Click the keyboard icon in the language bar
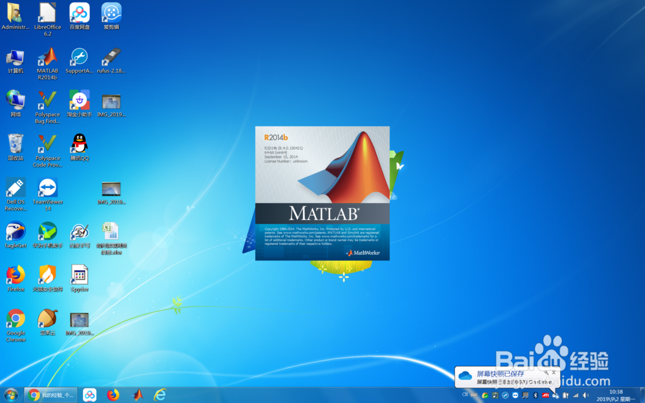 (474, 395)
